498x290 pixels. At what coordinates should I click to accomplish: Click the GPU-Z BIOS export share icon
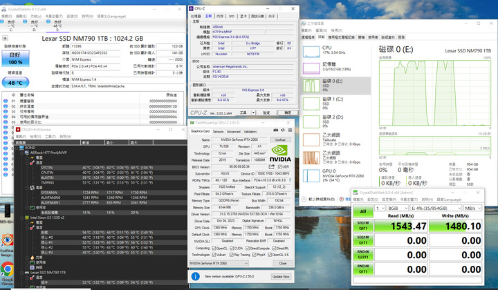pos(272,166)
